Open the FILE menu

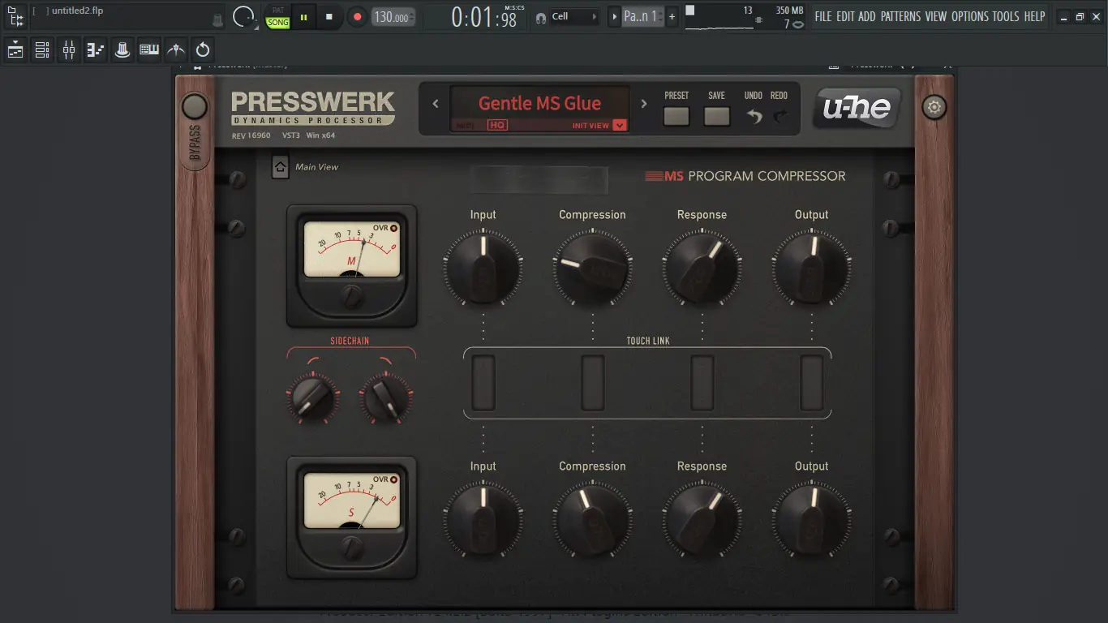[823, 16]
